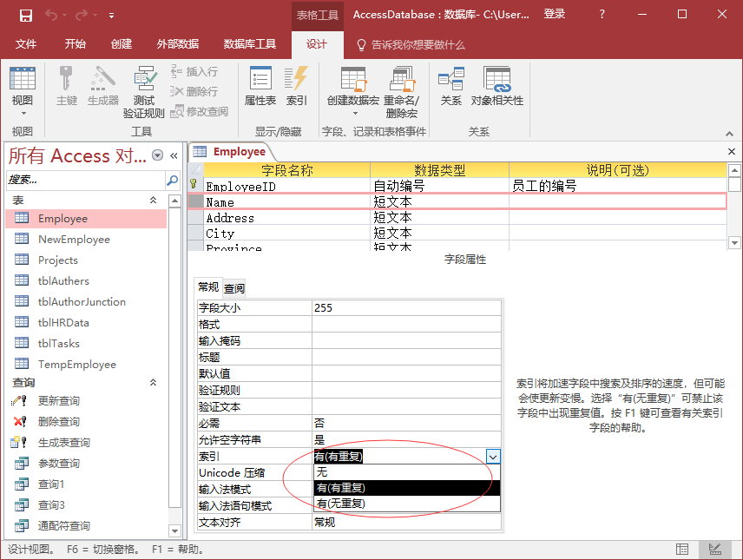The image size is (743, 560).
Task: Save the database with the floppy icon
Action: click(x=25, y=15)
